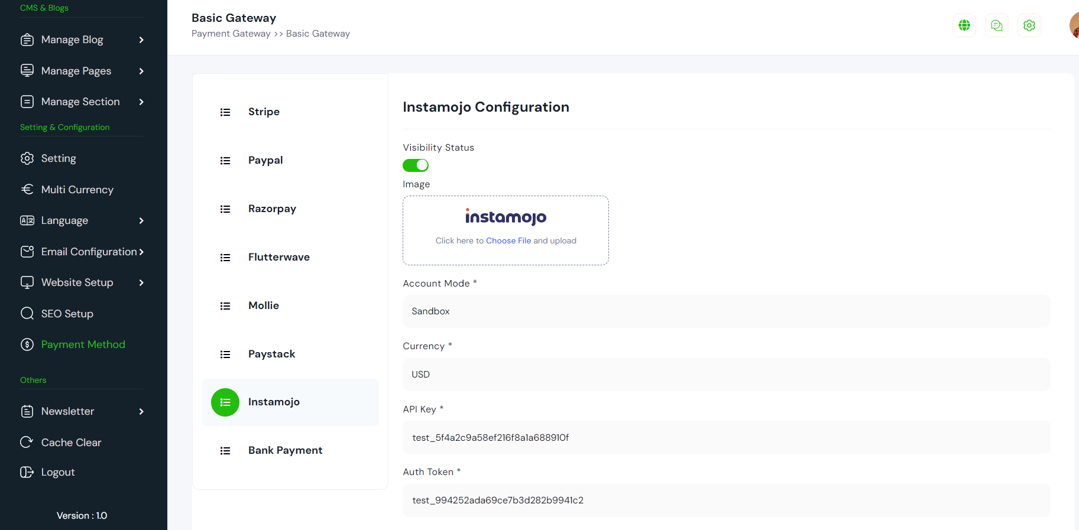The height and width of the screenshot is (530, 1079).
Task: Select the Razorpay gateway tab
Action: tap(272, 209)
